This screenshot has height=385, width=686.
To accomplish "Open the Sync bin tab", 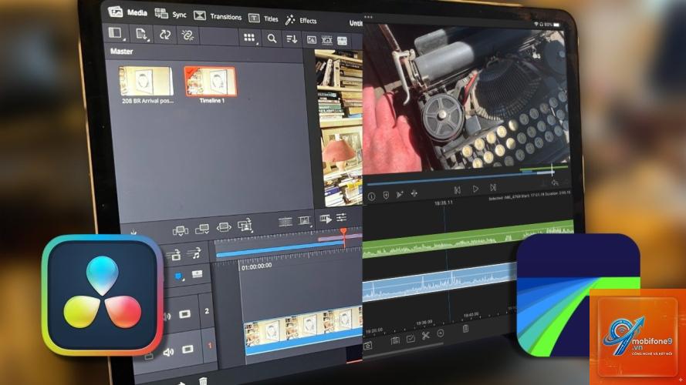I will [x=171, y=15].
